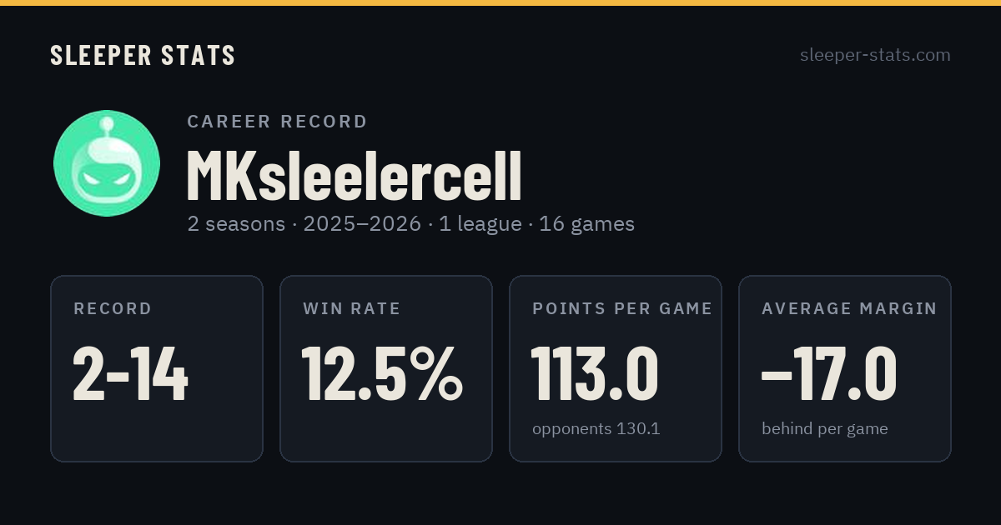Viewport: 1001px width, 525px height.
Task: Click the 113.0 points value
Action: click(595, 374)
